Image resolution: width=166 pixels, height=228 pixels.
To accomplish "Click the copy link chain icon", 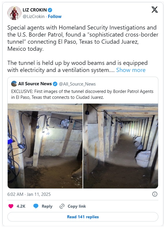I will (62, 206).
